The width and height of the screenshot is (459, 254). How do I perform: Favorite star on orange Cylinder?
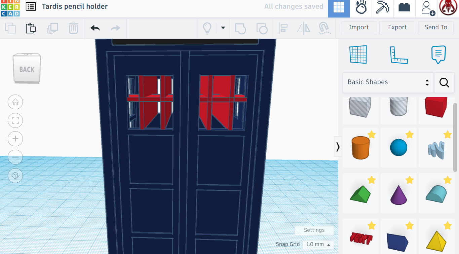[372, 135]
